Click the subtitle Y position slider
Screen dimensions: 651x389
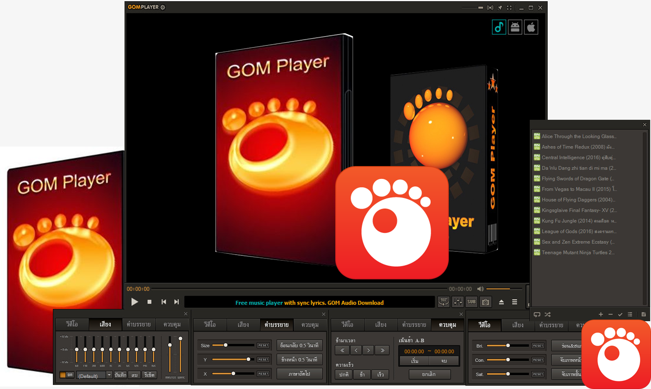(233, 359)
